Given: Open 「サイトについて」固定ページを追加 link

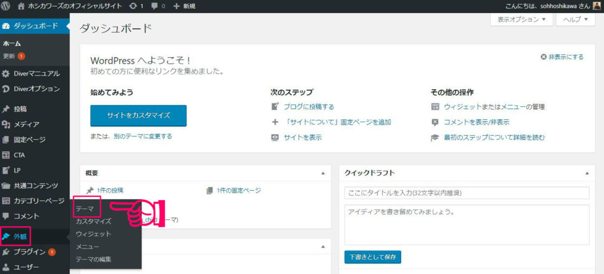Looking at the screenshot, I should [337, 122].
